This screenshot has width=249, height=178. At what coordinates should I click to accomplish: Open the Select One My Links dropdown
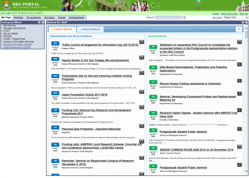pos(236,17)
